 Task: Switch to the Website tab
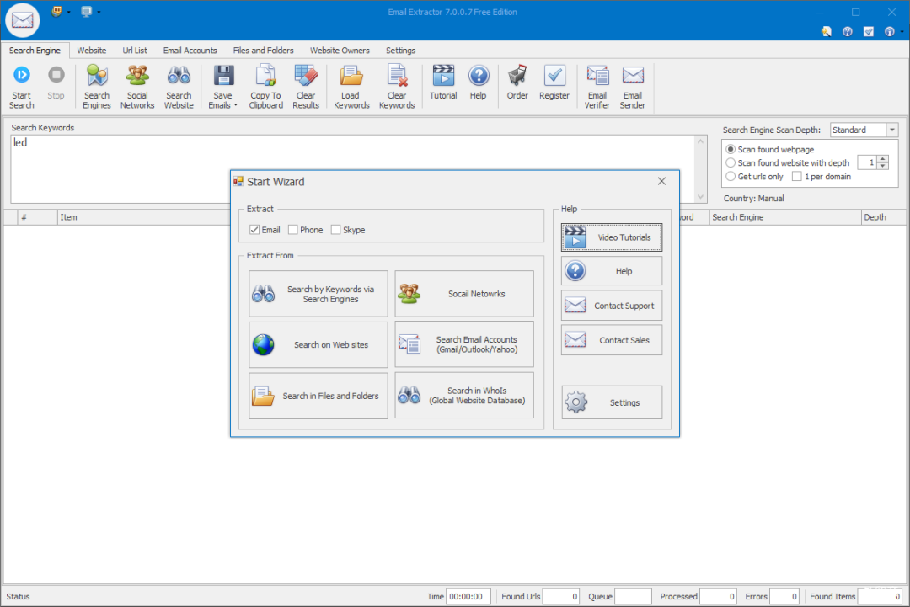click(92, 51)
